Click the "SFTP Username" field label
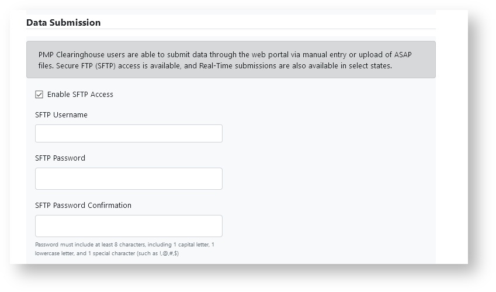Screen dimensions: 496x292 [61, 115]
